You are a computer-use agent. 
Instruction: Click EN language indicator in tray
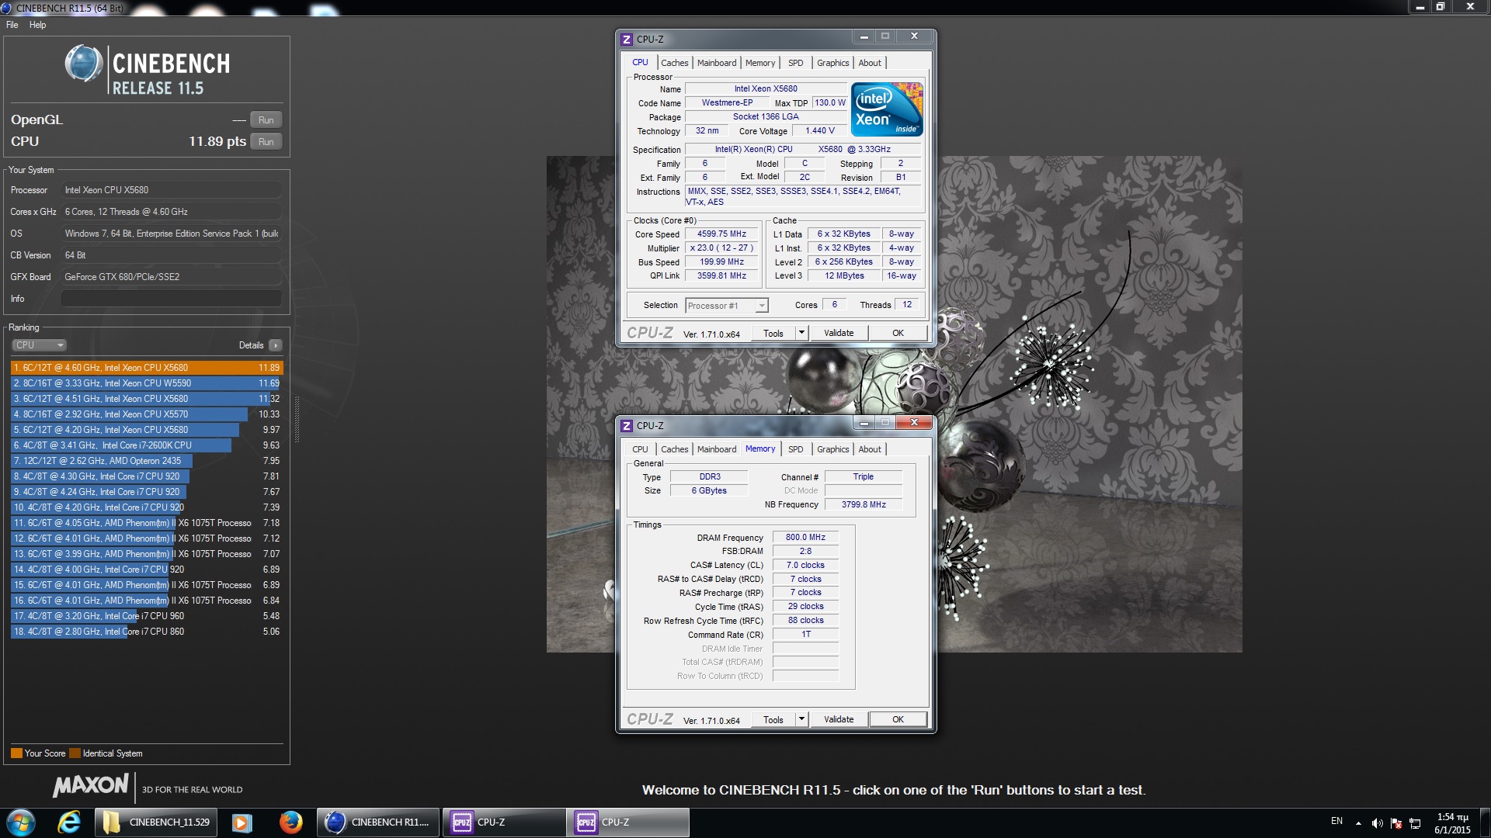pyautogui.click(x=1336, y=821)
